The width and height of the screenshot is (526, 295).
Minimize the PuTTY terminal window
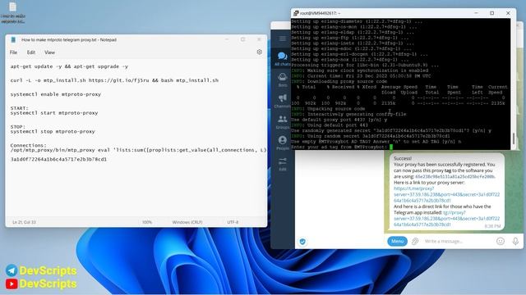(x=476, y=13)
